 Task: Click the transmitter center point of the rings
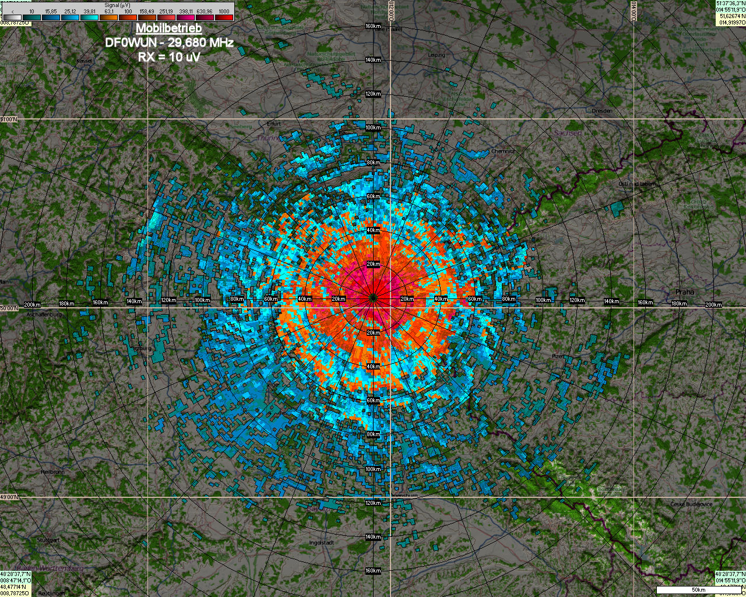pos(373,298)
